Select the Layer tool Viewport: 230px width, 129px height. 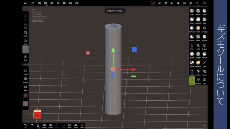[x=198, y=38]
